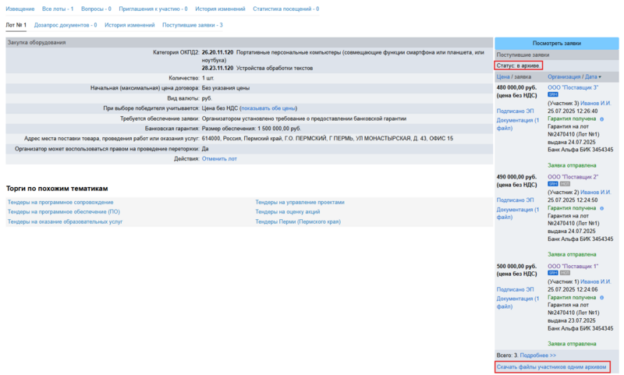Sort bids by Цена column header

[503, 77]
